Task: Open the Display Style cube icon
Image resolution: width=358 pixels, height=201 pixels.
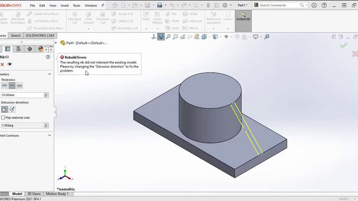Action: pos(215,37)
